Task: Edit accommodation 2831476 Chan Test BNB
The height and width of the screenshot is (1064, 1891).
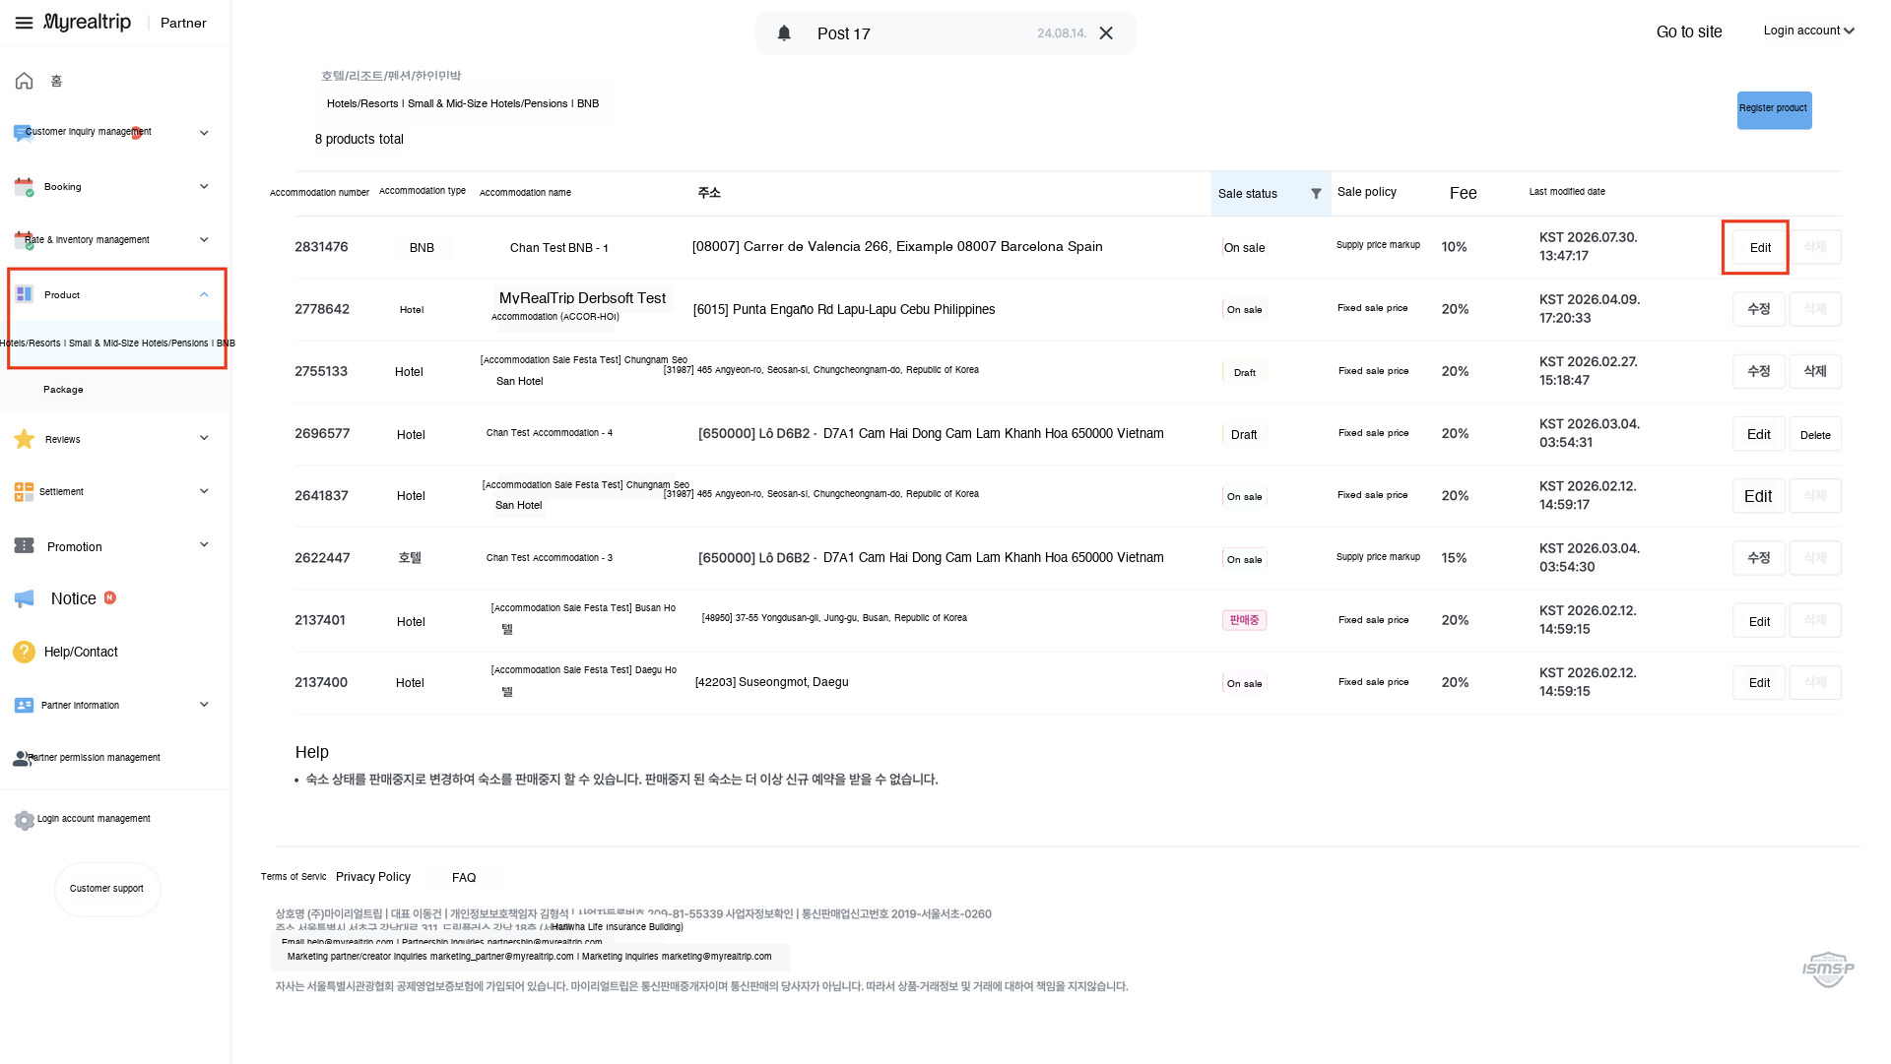Action: pos(1760,248)
